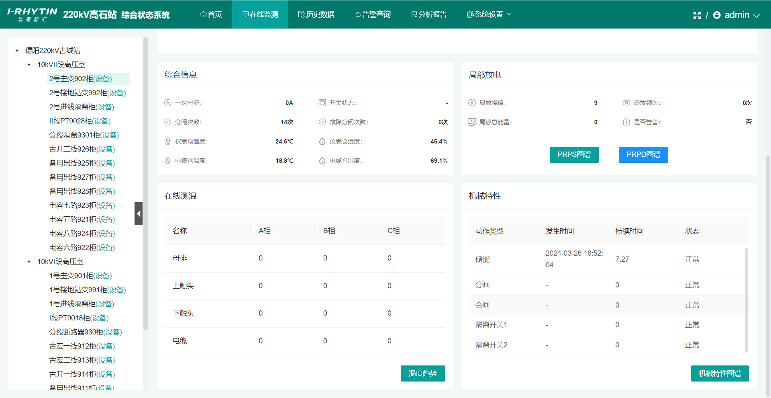This screenshot has height=398, width=771.
Task: Click the admin user avatar icon
Action: coord(717,15)
